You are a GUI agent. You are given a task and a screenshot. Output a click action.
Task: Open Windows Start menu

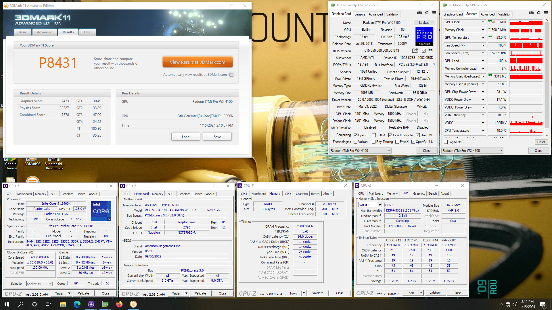pos(7,304)
